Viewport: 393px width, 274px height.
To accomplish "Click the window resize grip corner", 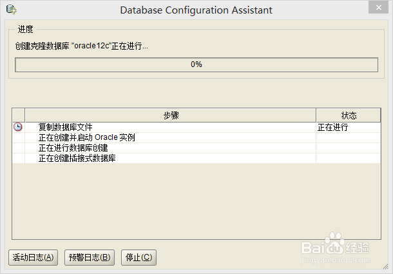I will click(385, 266).
